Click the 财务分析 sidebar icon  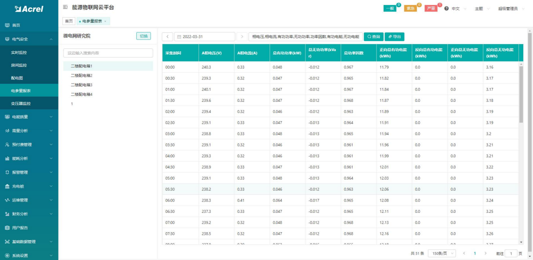[x=7, y=214]
